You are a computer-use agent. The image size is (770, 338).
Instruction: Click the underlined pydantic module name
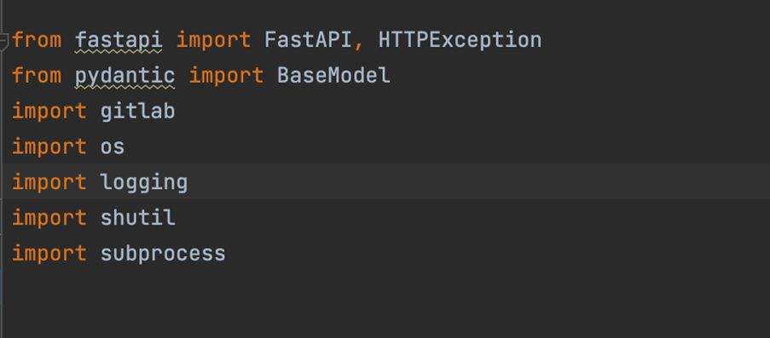pyautogui.click(x=125, y=76)
